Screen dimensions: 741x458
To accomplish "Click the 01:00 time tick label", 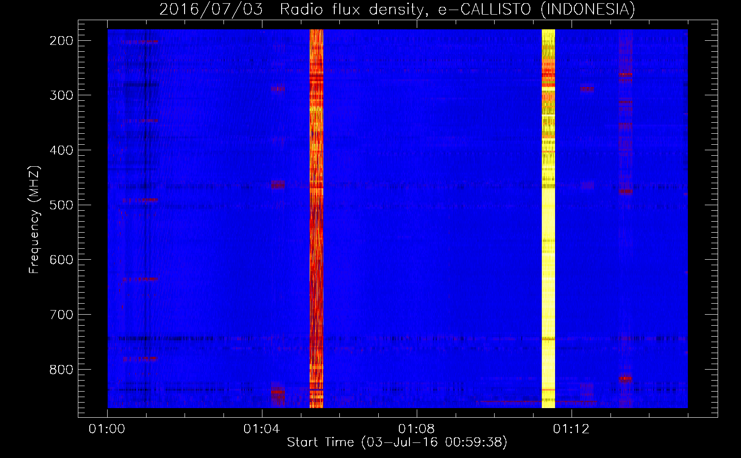I will [107, 429].
